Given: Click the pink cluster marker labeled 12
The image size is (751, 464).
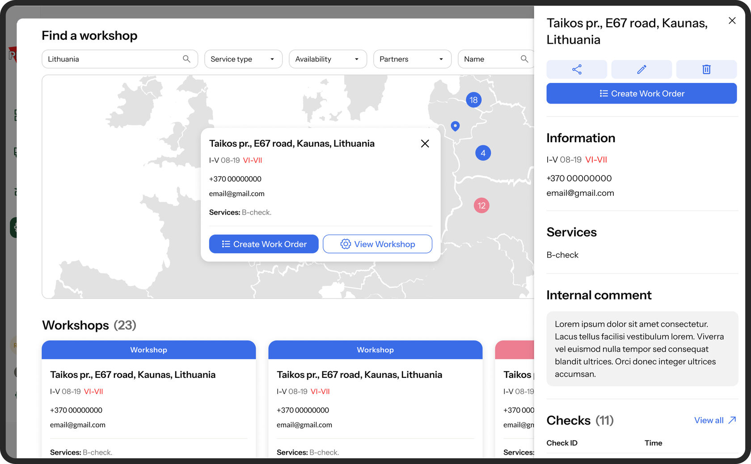Looking at the screenshot, I should click(481, 206).
